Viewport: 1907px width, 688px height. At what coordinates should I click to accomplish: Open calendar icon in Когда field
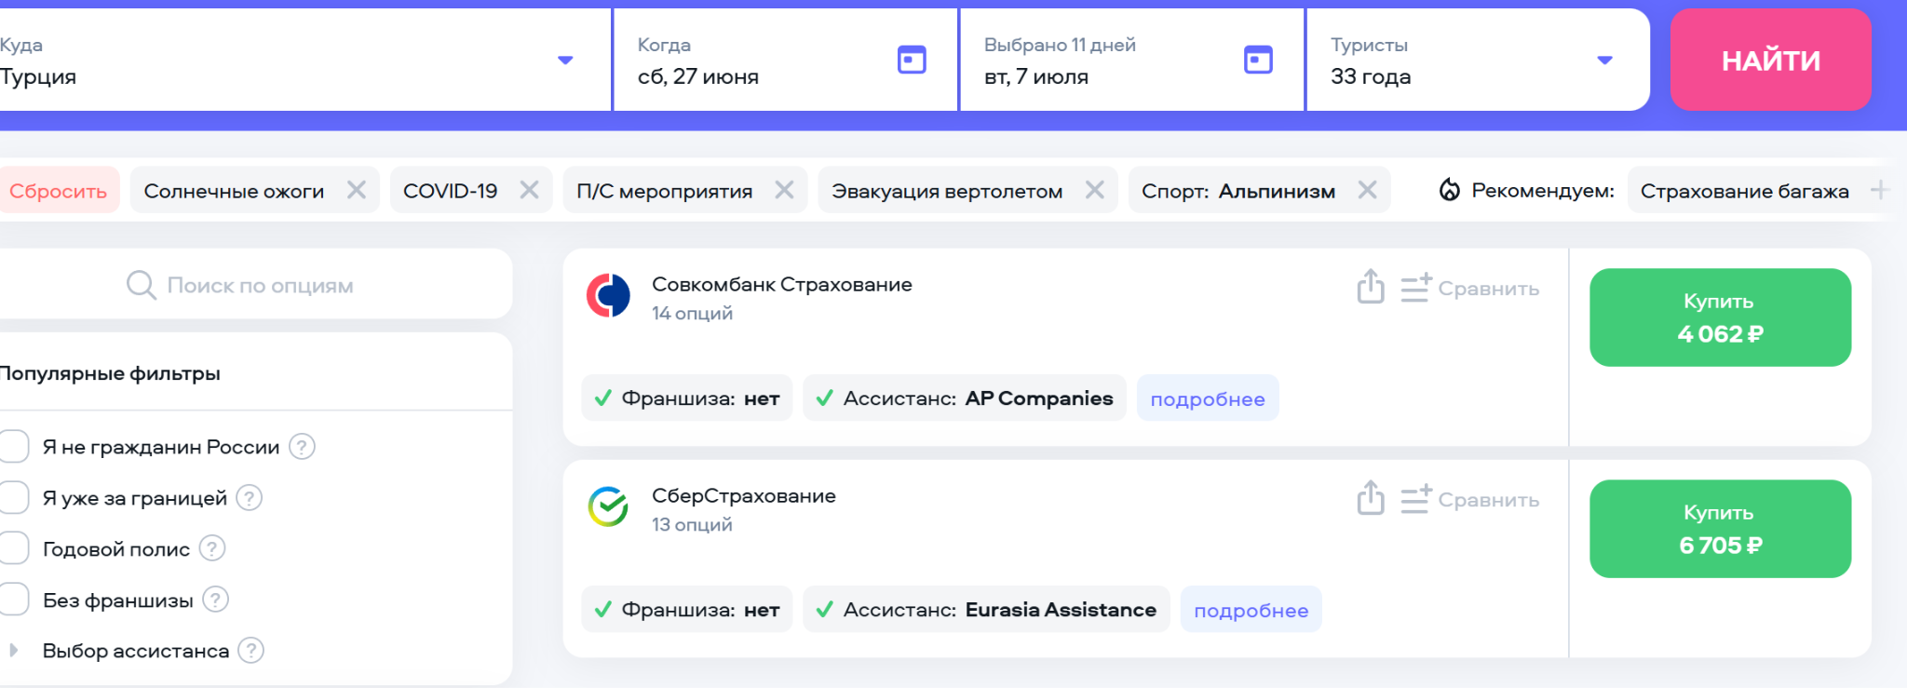pyautogui.click(x=911, y=61)
